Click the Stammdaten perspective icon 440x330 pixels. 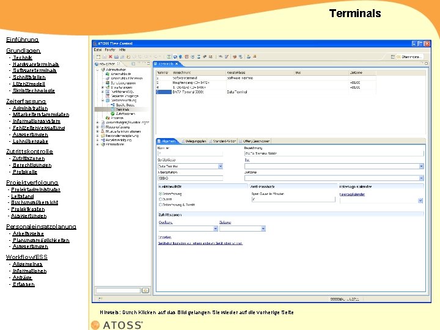pyautogui.click(x=398, y=57)
